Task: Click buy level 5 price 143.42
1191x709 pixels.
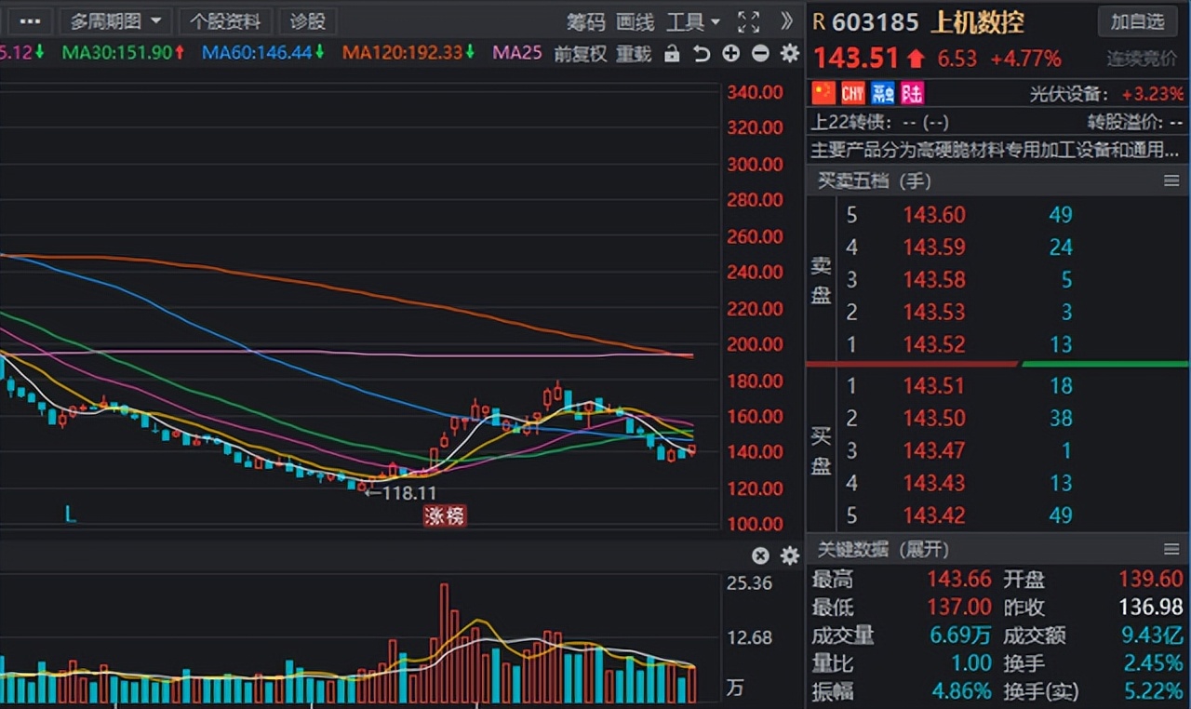Action: pyautogui.click(x=934, y=515)
